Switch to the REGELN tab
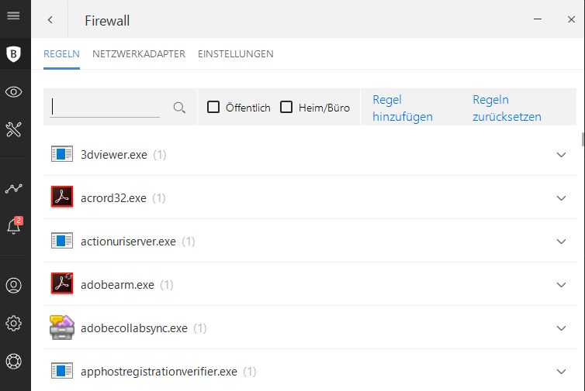This screenshot has height=391, width=585. click(61, 54)
